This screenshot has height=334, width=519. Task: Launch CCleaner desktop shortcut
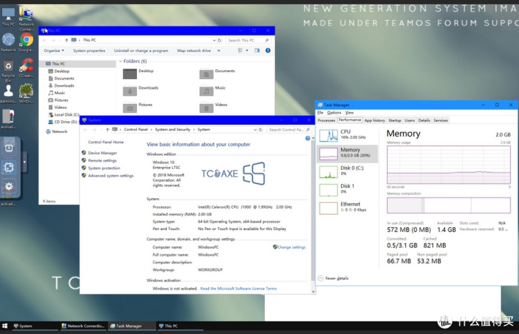click(x=26, y=68)
